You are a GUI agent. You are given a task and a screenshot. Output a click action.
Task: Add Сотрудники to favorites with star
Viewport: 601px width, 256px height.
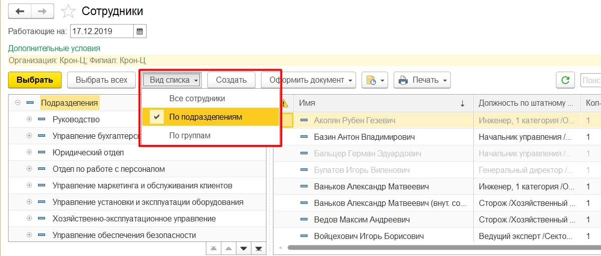pyautogui.click(x=69, y=11)
